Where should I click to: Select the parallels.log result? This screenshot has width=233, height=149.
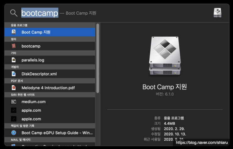pos(50,60)
